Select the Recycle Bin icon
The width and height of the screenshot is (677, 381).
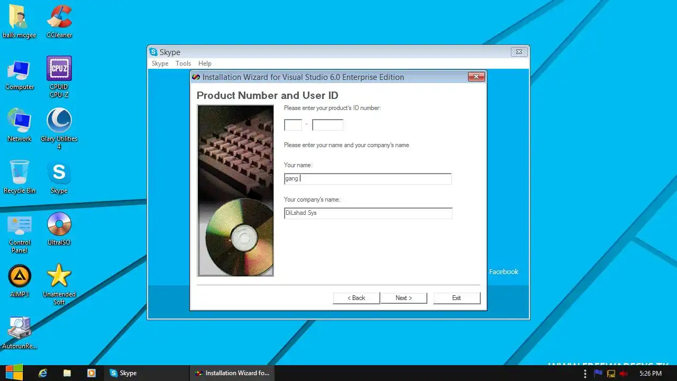tap(20, 177)
